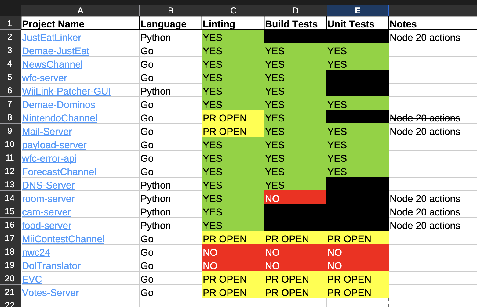The height and width of the screenshot is (307, 477).
Task: Open the MiiContestChannel link
Action: click(63, 239)
